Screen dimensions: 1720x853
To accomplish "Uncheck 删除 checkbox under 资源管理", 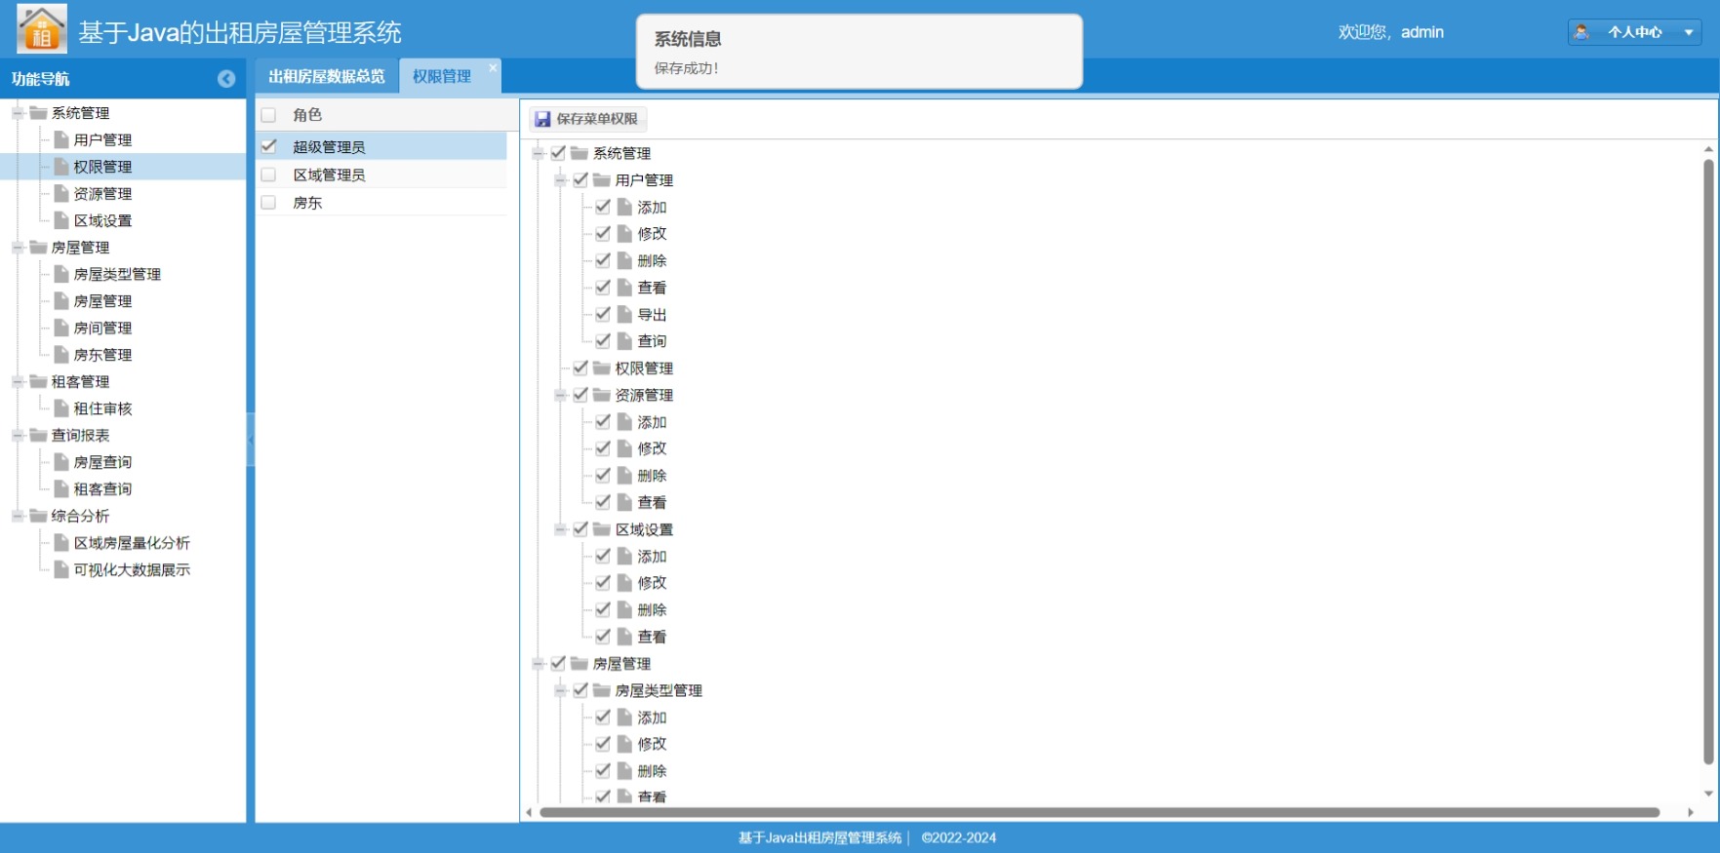I will (603, 475).
